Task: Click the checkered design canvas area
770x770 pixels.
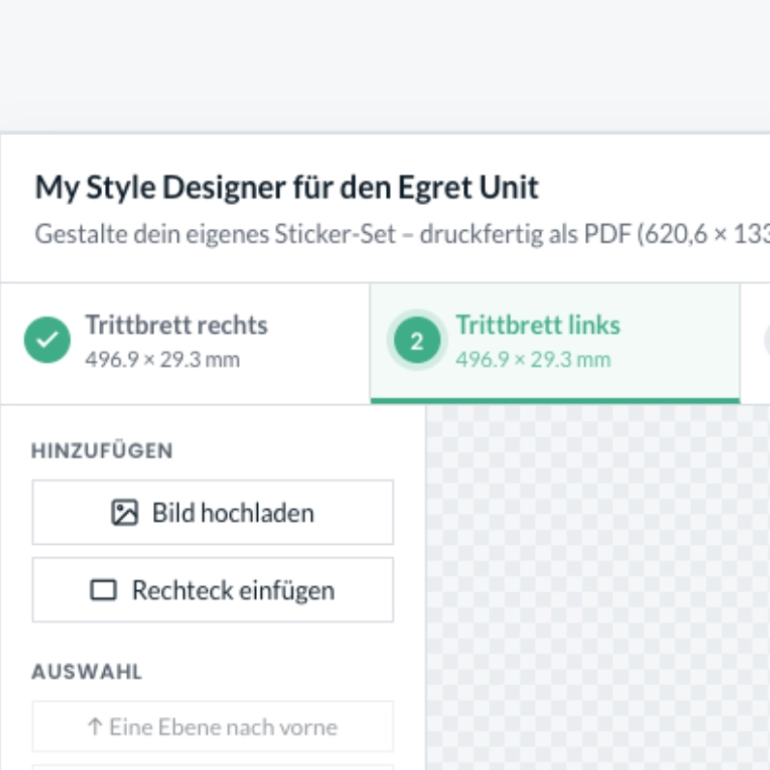Action: click(598, 587)
